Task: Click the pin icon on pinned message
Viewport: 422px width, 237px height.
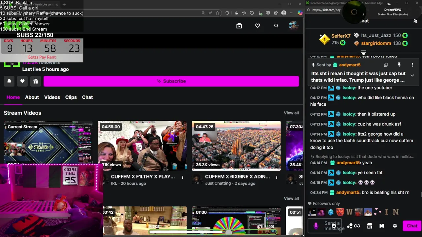Action: click(399, 65)
